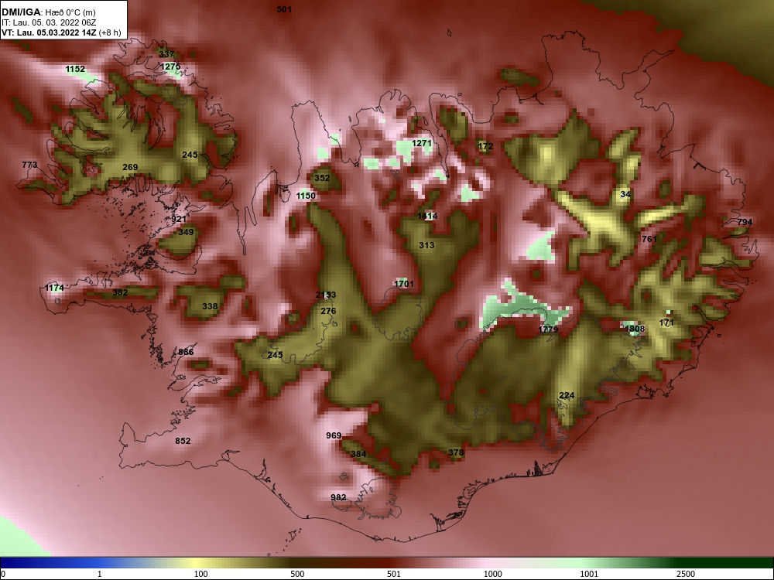
Task: Click the map value 269
Action: tap(130, 167)
